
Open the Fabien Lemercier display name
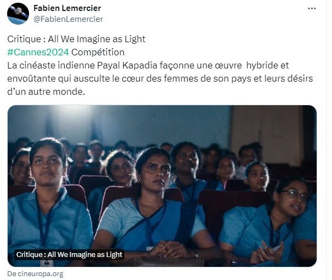coord(67,8)
